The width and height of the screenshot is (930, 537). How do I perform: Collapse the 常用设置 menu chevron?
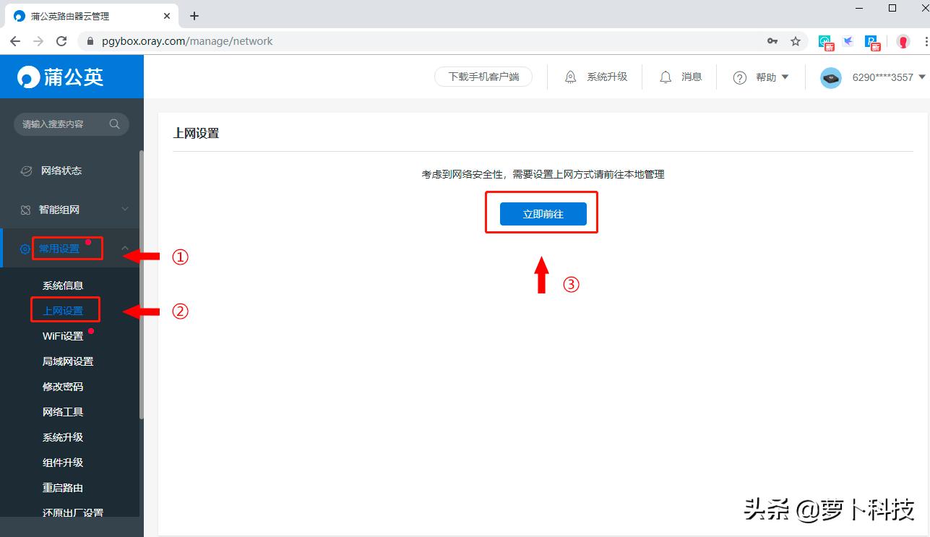click(125, 247)
